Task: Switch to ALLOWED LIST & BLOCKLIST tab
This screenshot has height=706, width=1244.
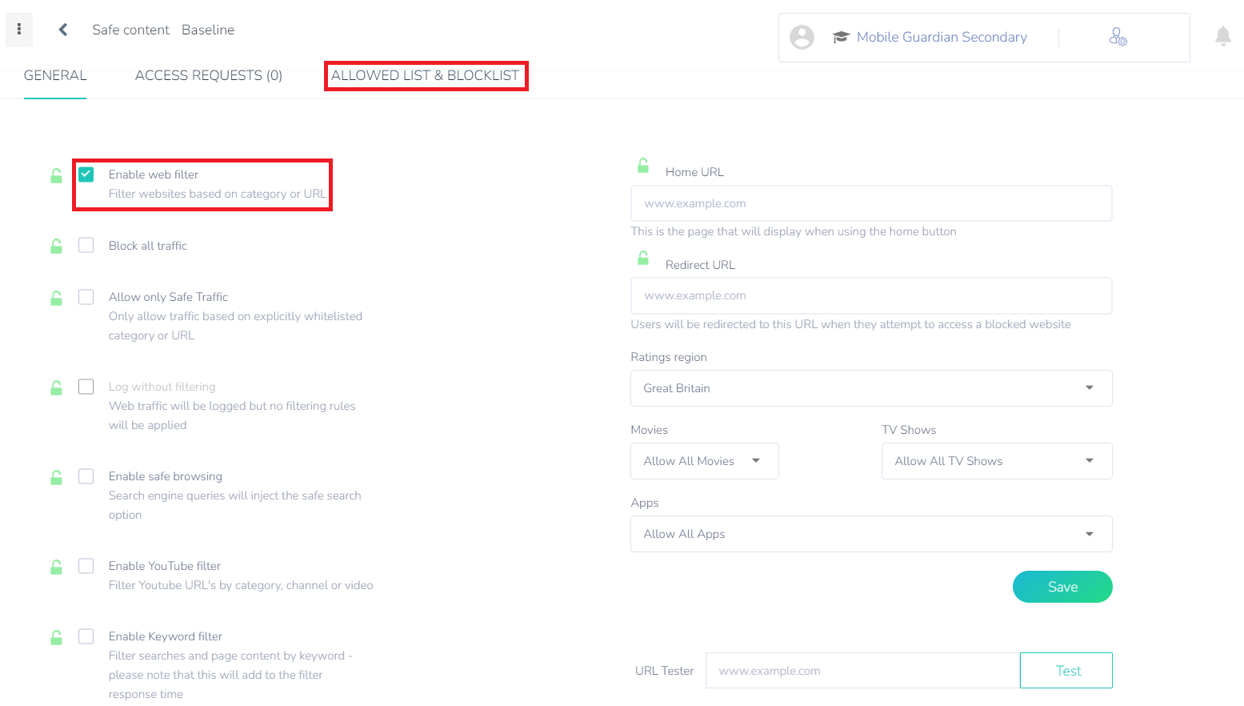Action: pyautogui.click(x=426, y=75)
